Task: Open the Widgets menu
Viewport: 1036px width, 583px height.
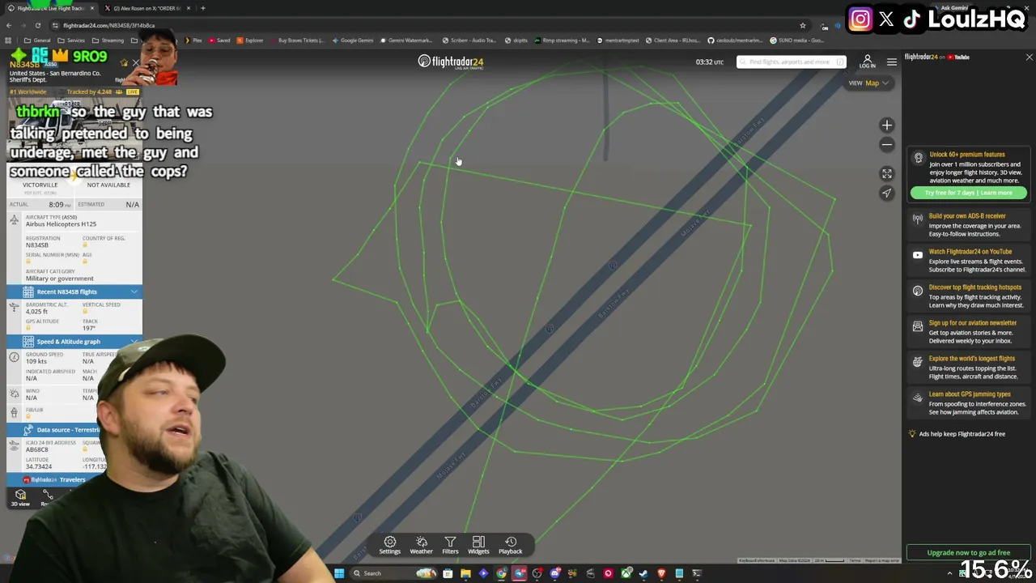Action: click(478, 545)
